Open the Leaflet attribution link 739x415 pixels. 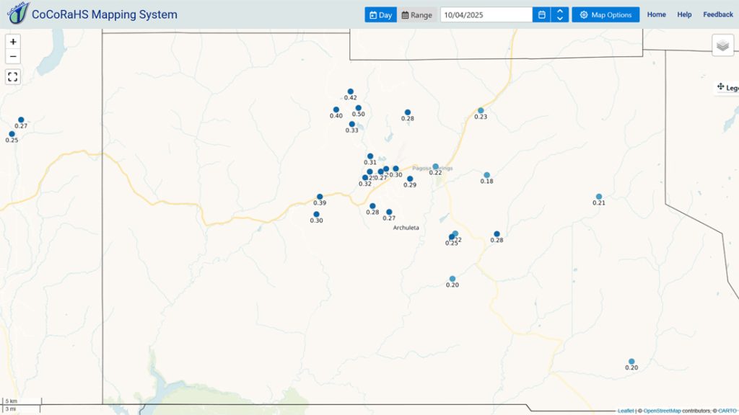tap(626, 411)
